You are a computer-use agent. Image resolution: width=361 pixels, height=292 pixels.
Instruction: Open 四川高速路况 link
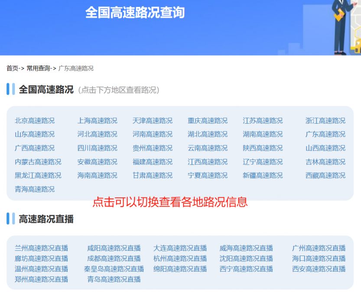(97, 148)
